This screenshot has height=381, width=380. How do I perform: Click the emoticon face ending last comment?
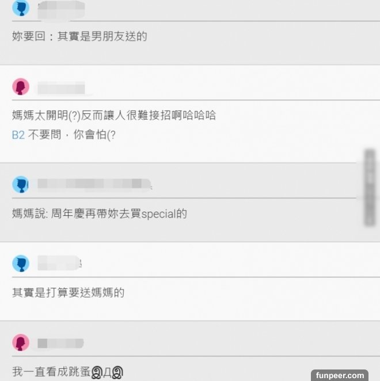[107, 372]
